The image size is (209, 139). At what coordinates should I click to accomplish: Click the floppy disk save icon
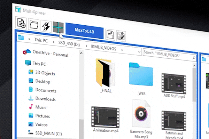coord(110,34)
